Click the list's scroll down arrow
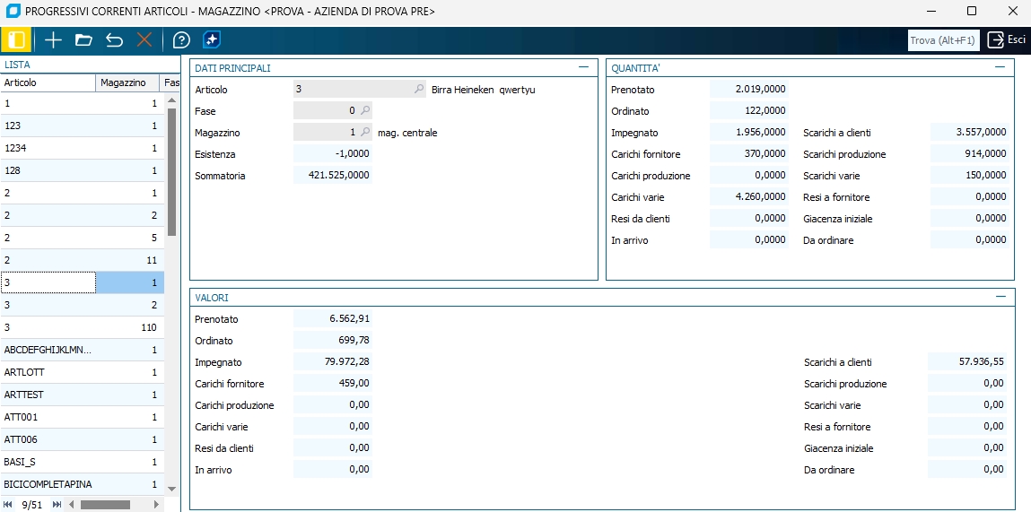 pos(171,489)
